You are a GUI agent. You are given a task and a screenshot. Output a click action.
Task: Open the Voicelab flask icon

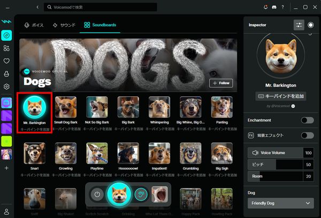point(6,74)
